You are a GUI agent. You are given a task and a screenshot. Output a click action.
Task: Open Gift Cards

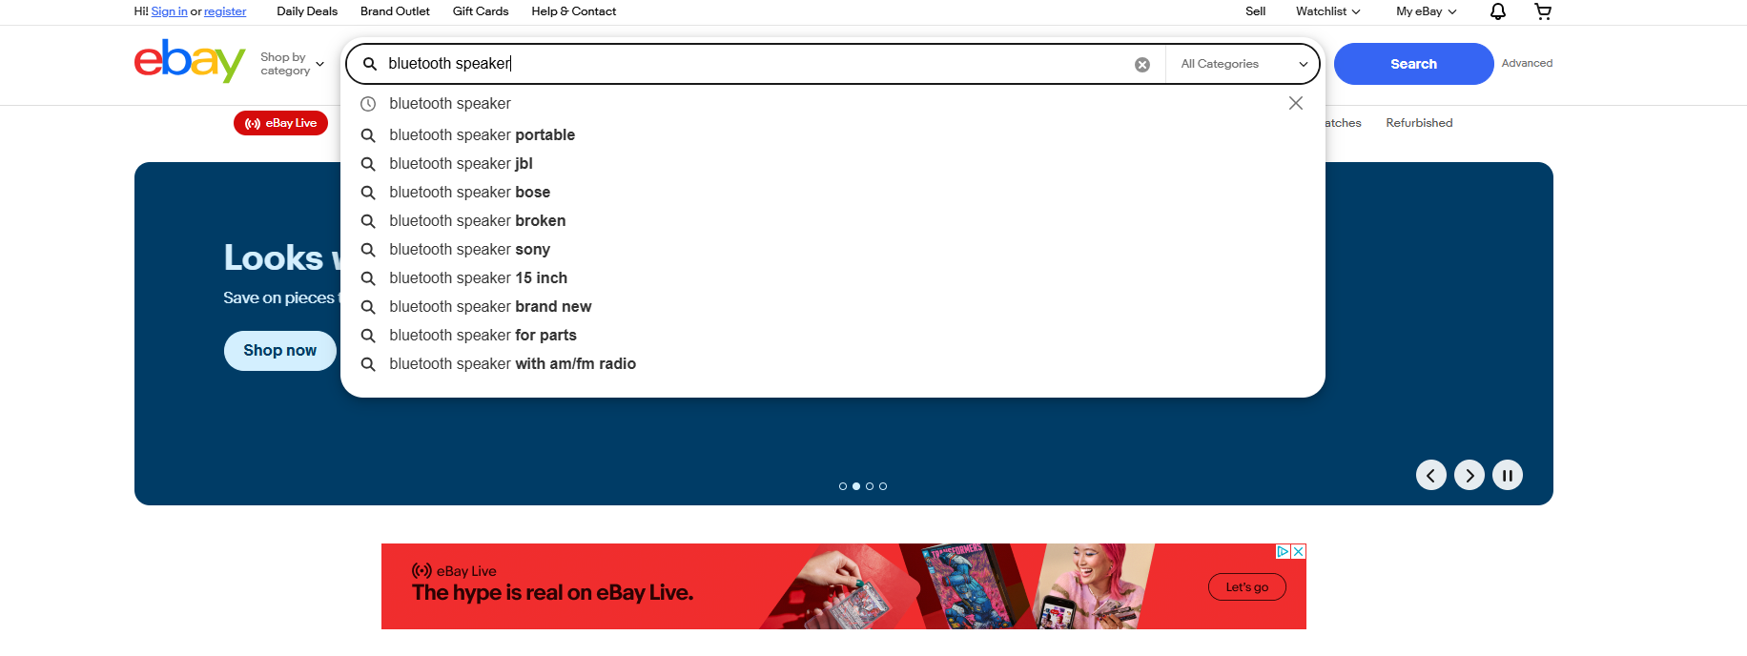pyautogui.click(x=481, y=11)
